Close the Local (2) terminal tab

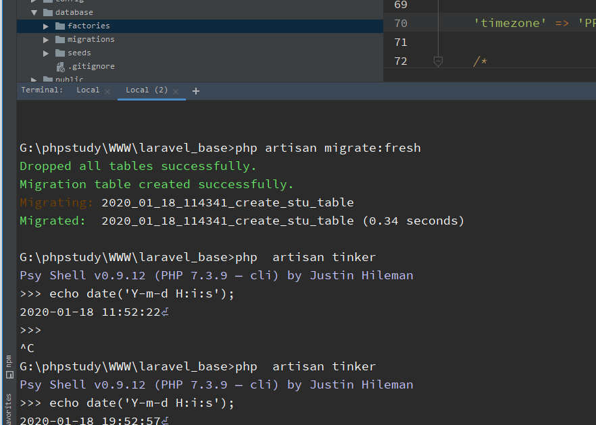tap(176, 91)
